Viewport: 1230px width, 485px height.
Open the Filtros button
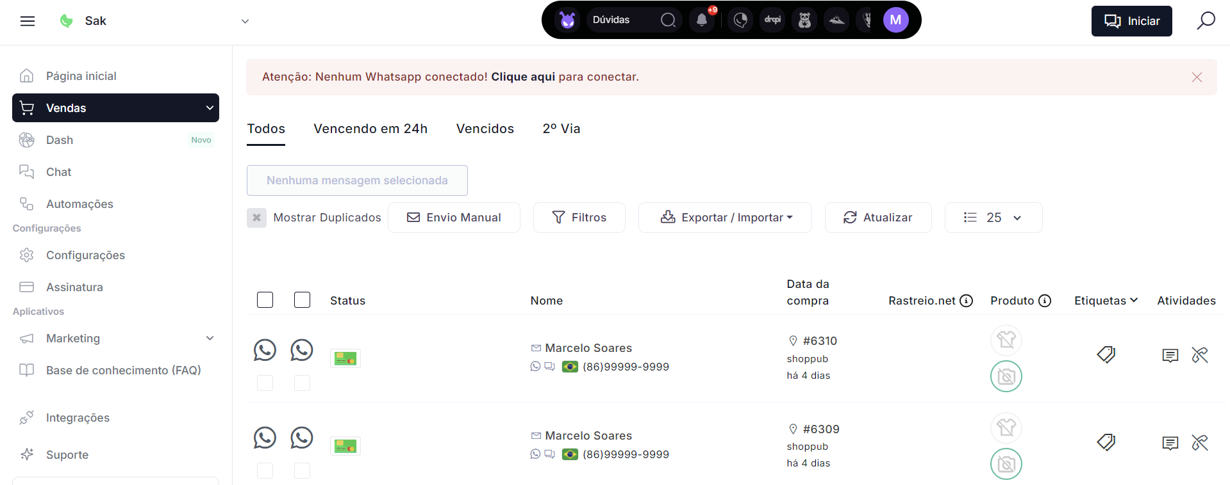[x=579, y=218]
